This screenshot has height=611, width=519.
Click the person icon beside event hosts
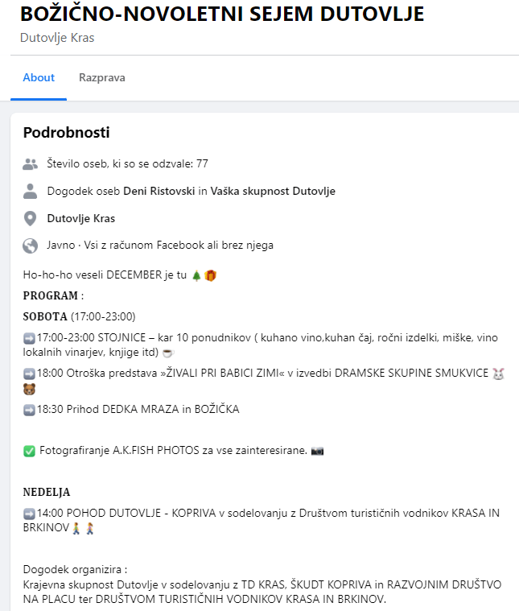[x=31, y=192]
